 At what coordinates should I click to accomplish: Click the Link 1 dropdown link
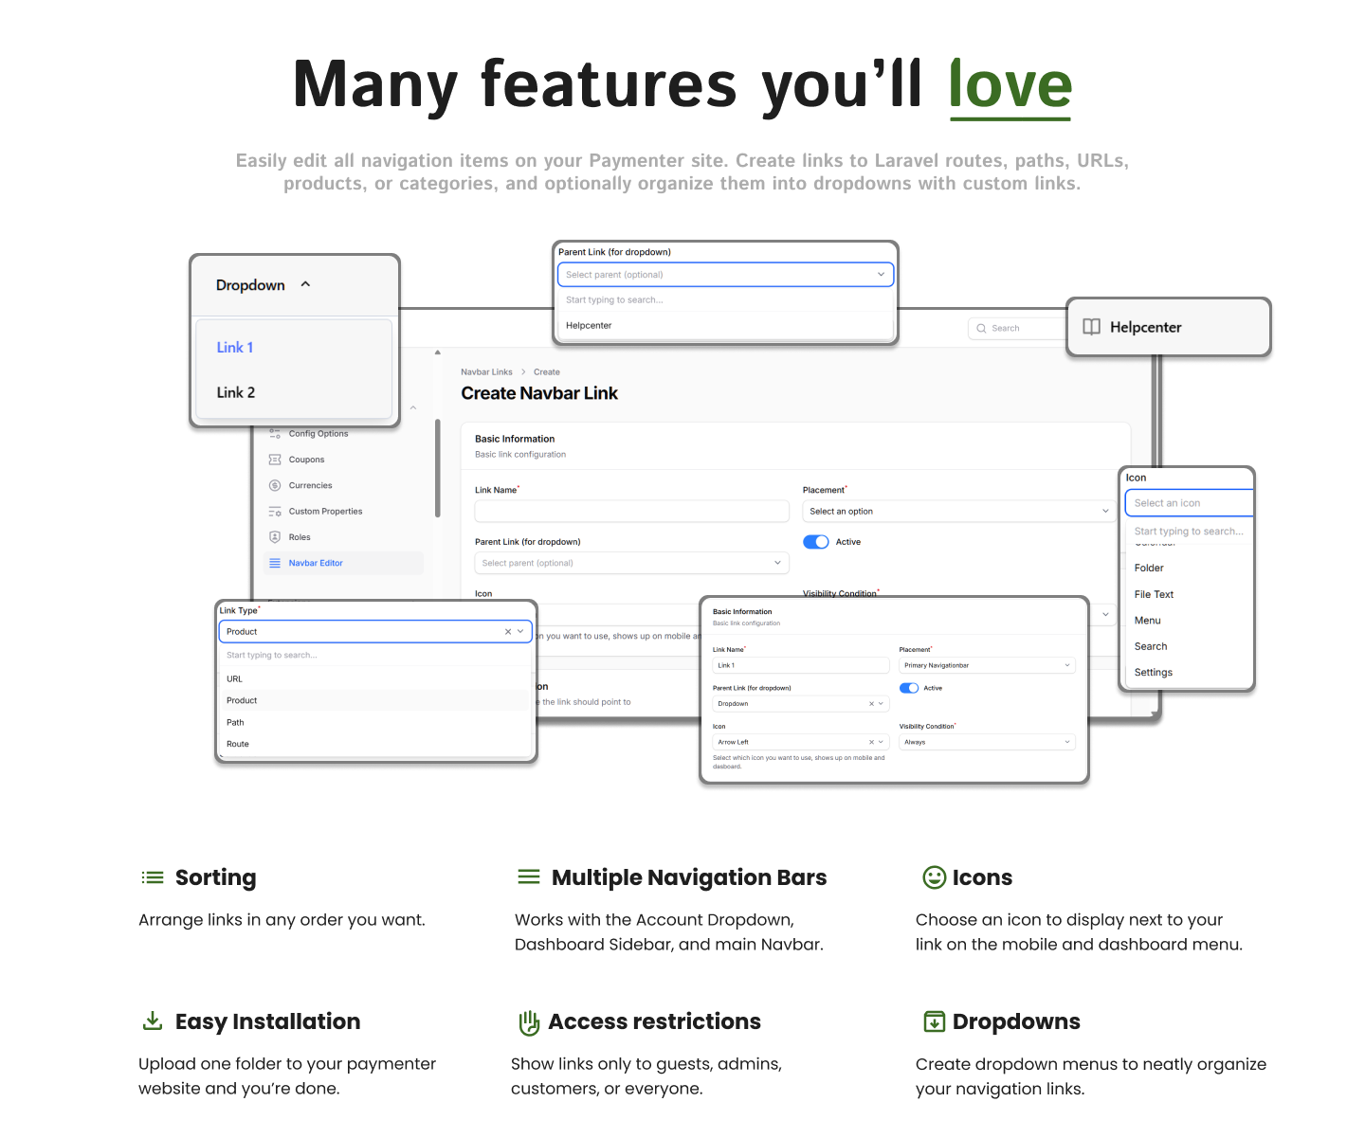[235, 348]
